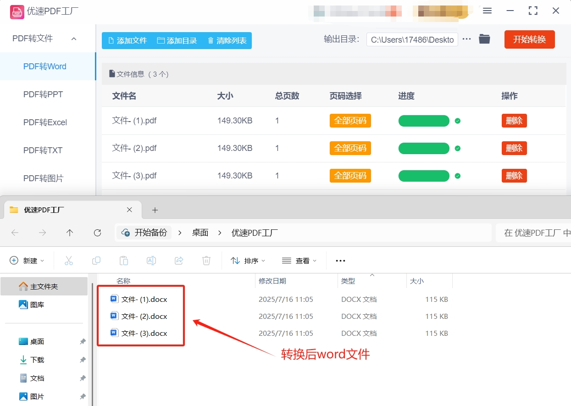Click the hamburger menu icon top right
Image resolution: width=571 pixels, height=406 pixels.
point(487,10)
